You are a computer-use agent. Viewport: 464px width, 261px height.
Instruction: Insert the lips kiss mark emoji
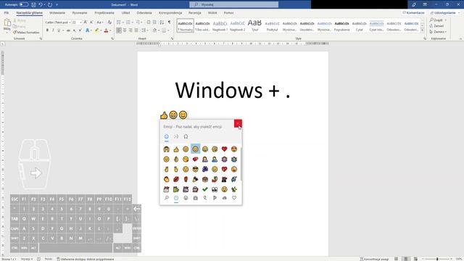pos(176,179)
